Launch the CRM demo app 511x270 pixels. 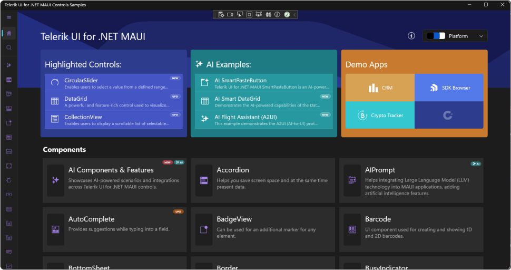click(x=380, y=88)
